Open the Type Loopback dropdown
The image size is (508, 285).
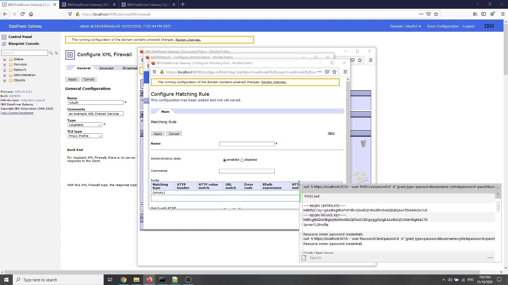85,125
